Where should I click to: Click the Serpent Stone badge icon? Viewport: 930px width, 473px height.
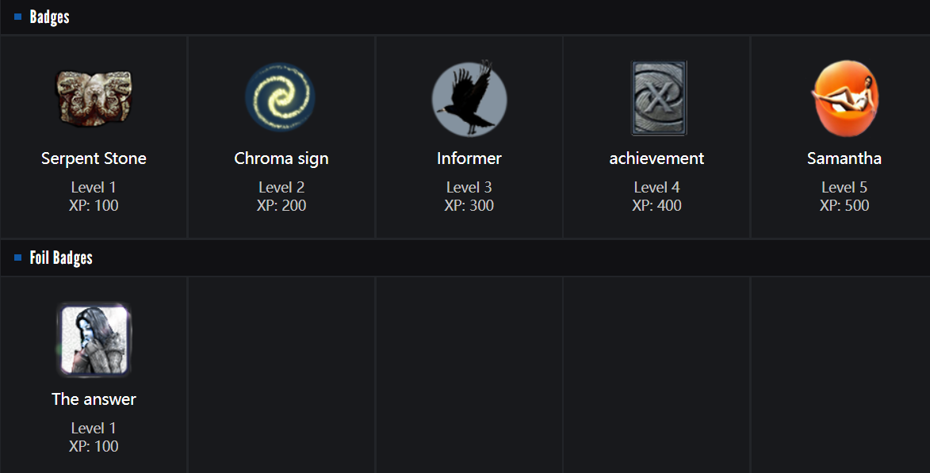pyautogui.click(x=94, y=98)
